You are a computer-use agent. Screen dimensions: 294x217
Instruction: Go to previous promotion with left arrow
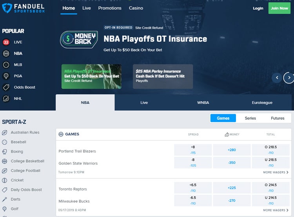277,77
